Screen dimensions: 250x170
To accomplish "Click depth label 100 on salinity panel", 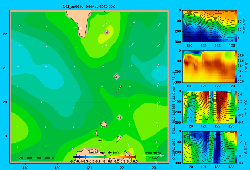I will pos(178,61).
